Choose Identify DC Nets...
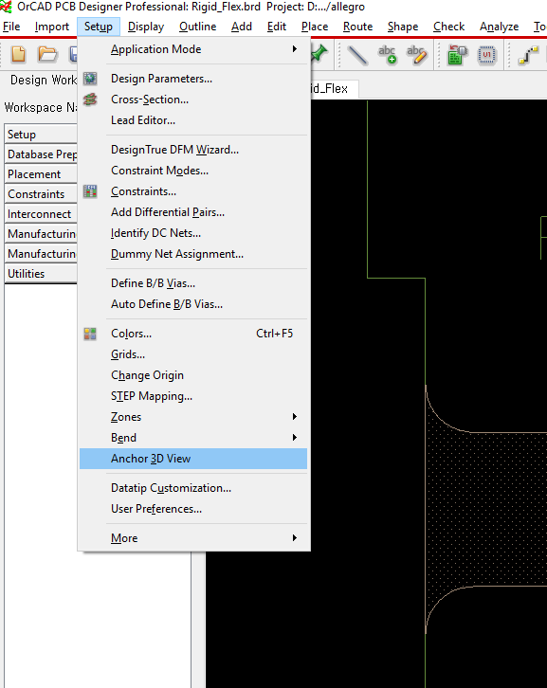547x688 pixels. click(x=193, y=233)
